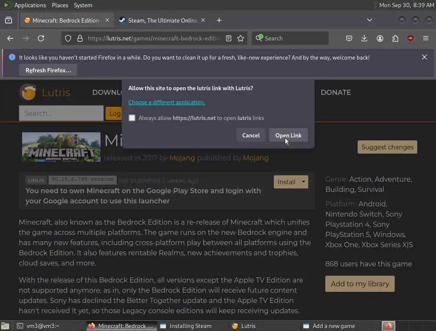Click Cancel in the dialog
The image size is (436, 331).
click(x=251, y=135)
